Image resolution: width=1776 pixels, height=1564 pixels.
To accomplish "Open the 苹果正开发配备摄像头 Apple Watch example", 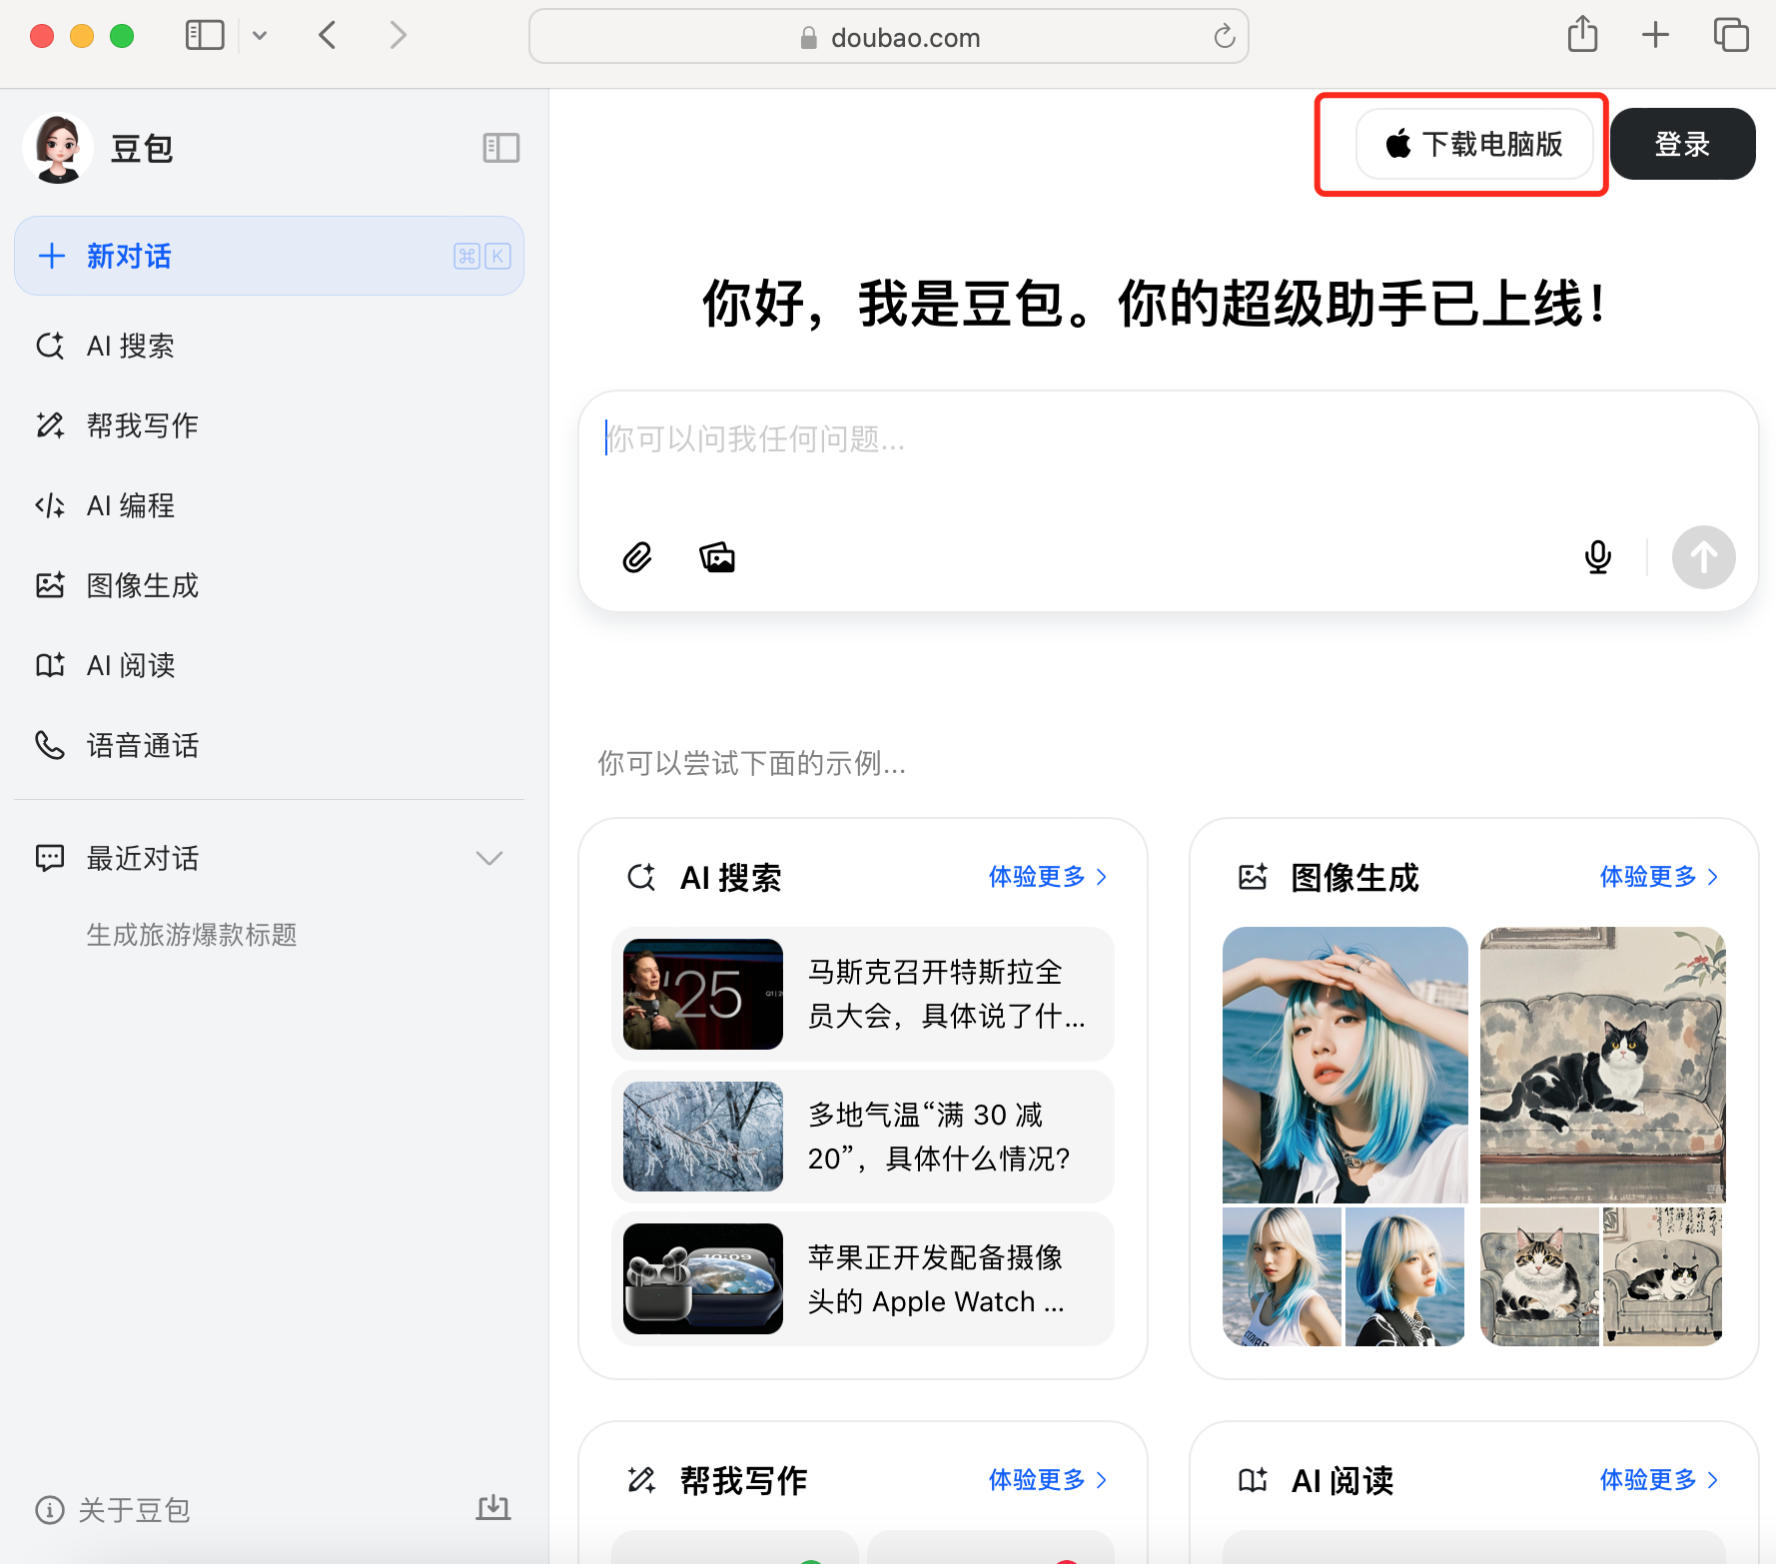I will click(x=863, y=1279).
